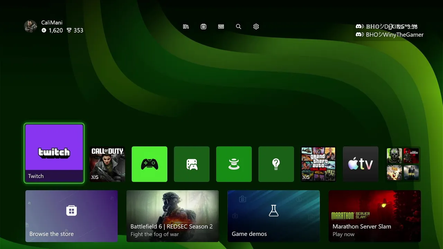Launch the Twitch app tile
443x249 pixels.
coord(54,153)
